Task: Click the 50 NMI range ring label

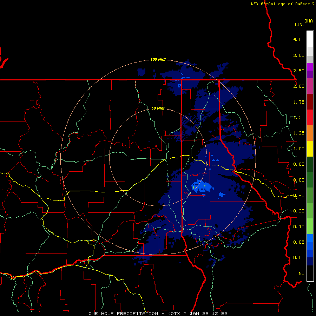Action: 158,108
